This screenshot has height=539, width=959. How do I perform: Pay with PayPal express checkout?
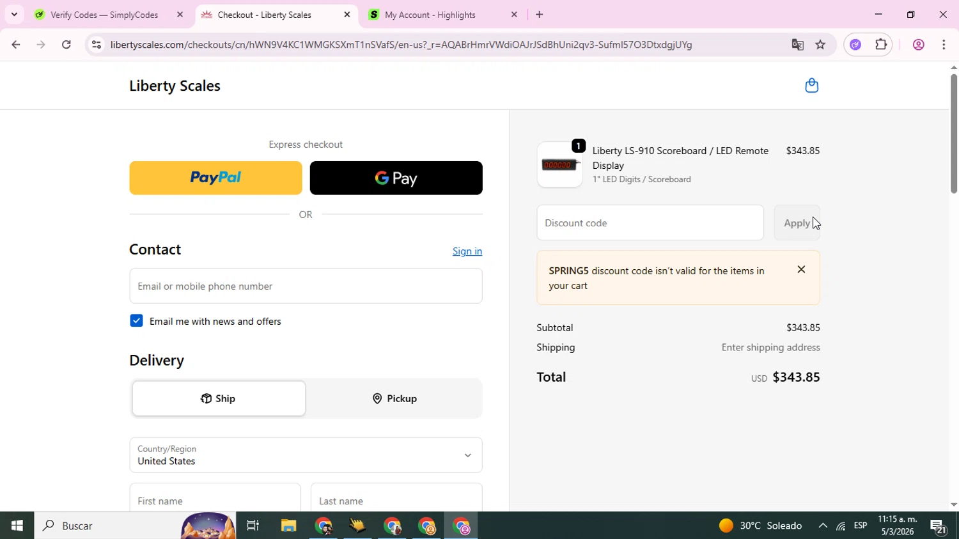pyautogui.click(x=215, y=178)
